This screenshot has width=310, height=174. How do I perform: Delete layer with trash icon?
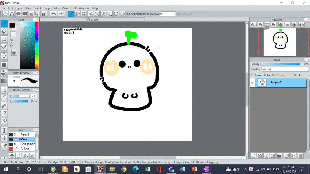(x=301, y=156)
